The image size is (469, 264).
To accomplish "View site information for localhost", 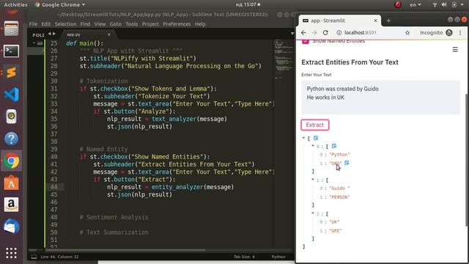I will pyautogui.click(x=339, y=32).
